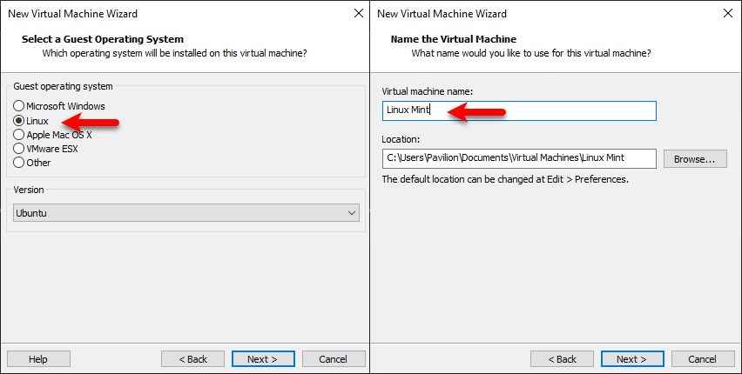
Task: Click Next in the Name the Virtual Machine wizard
Action: (x=632, y=359)
